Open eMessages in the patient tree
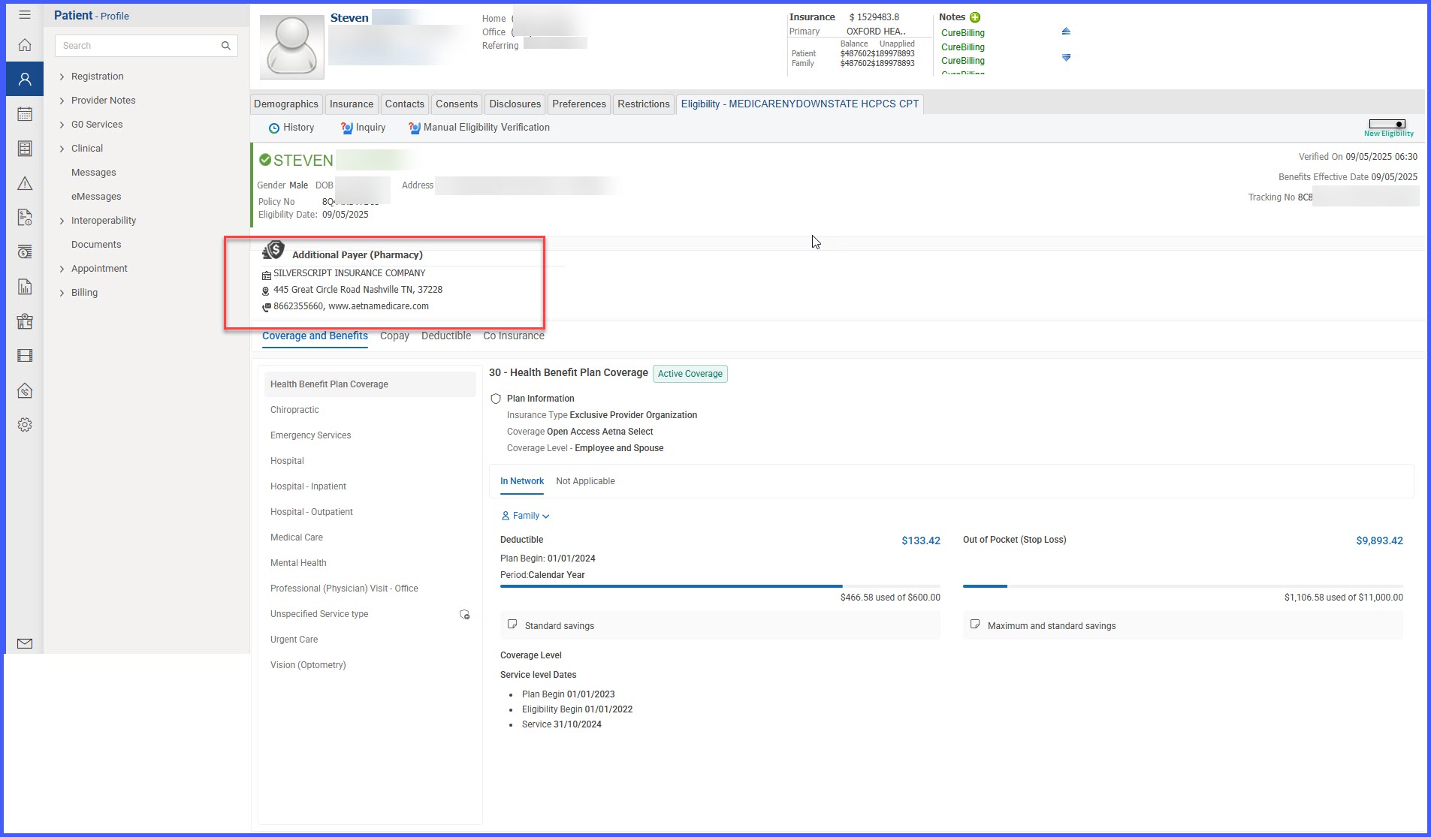This screenshot has width=1431, height=837. (x=96, y=197)
